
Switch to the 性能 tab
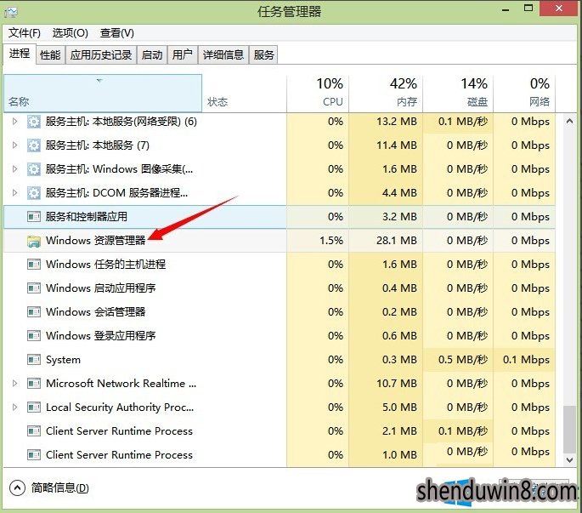point(50,55)
